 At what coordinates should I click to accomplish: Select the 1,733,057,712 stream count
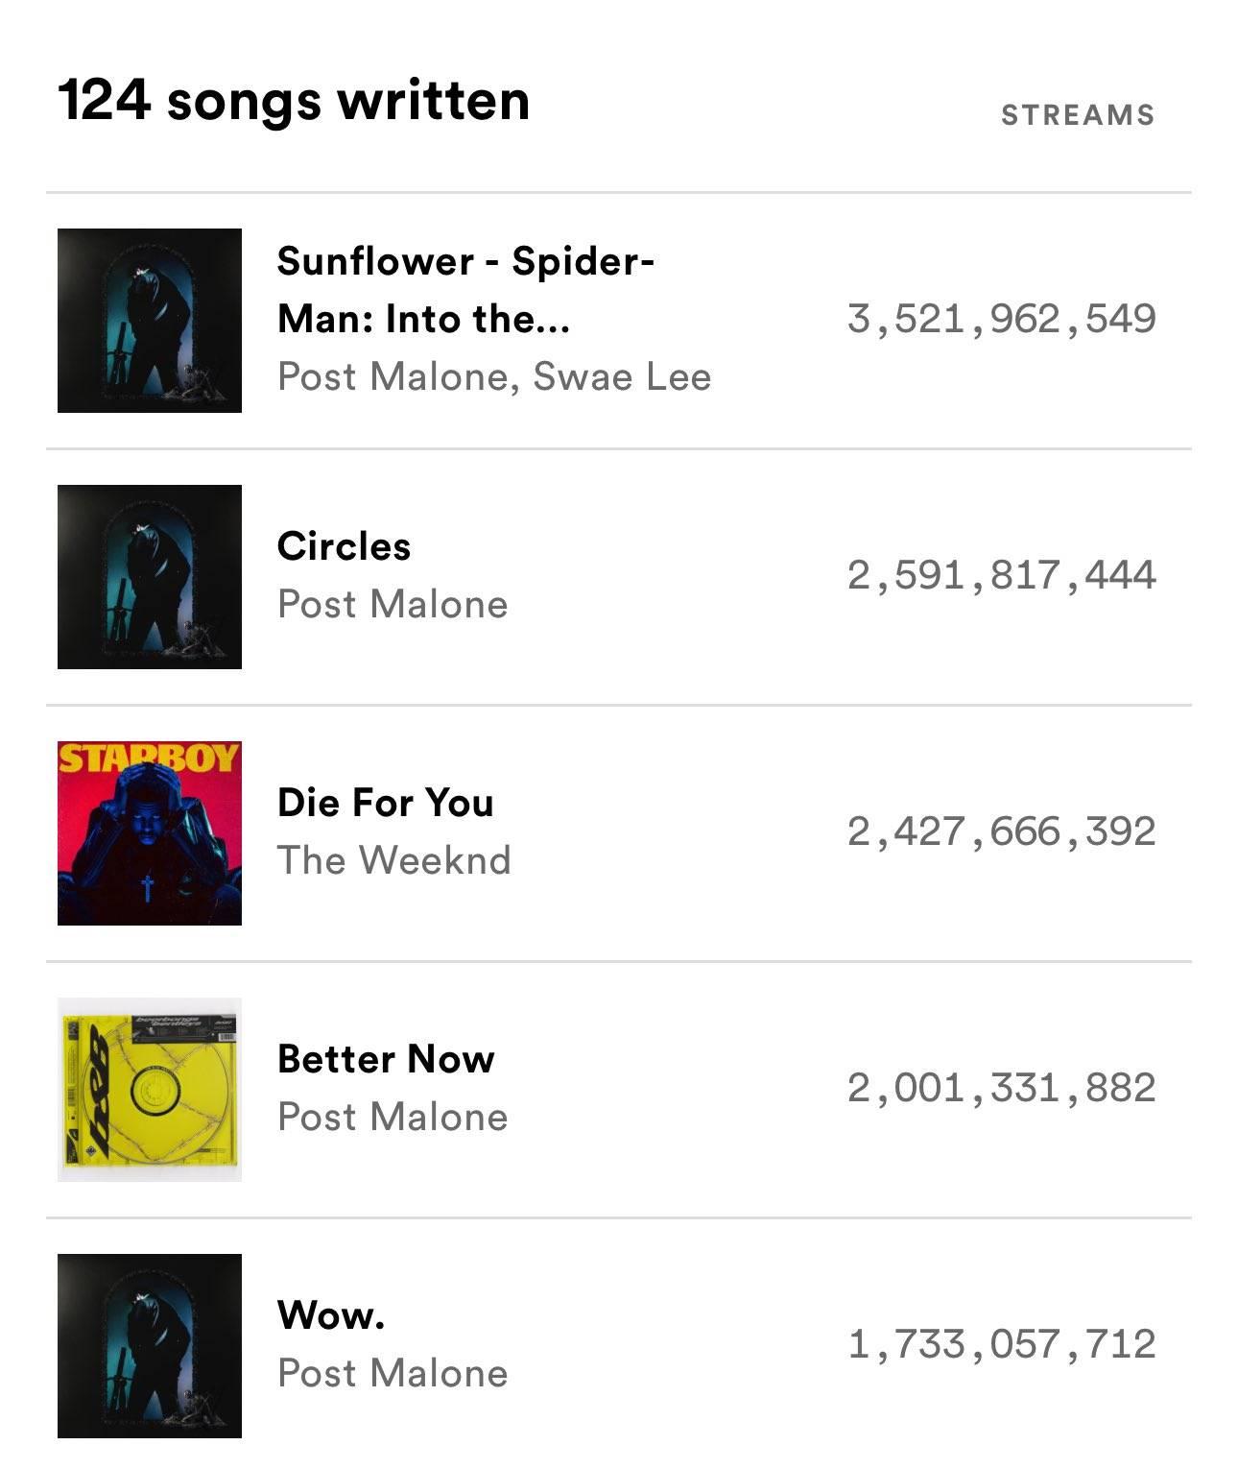click(1001, 1344)
